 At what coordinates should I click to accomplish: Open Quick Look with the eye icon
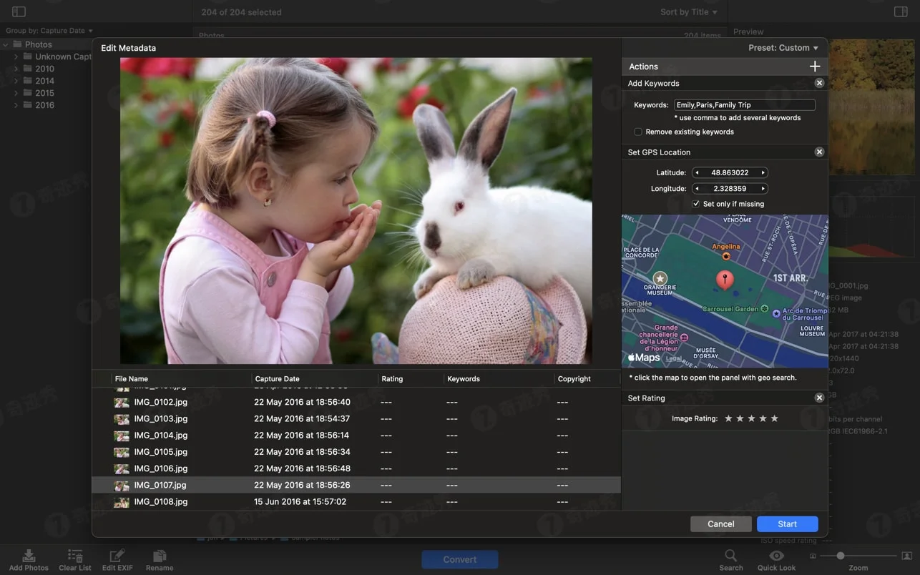coord(775,554)
